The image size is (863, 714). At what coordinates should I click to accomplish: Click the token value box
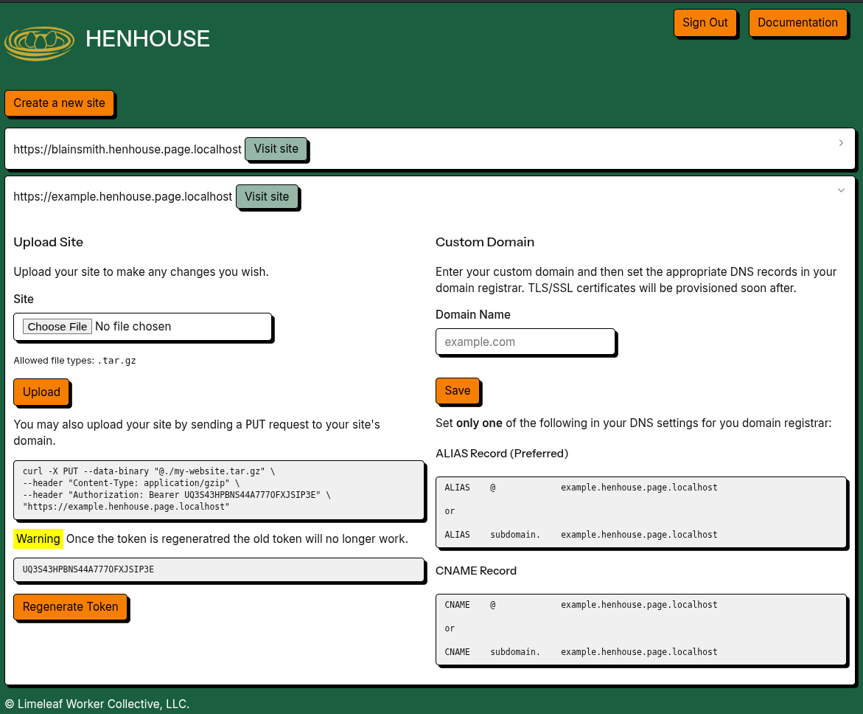[x=219, y=570]
